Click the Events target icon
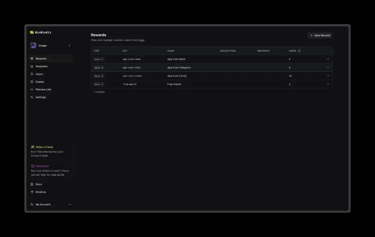375x237 pixels. [x=32, y=82]
